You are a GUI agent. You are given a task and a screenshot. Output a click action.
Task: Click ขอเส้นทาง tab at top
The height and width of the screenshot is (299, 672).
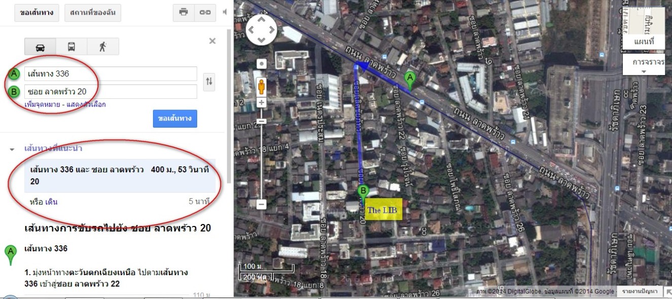click(x=36, y=13)
